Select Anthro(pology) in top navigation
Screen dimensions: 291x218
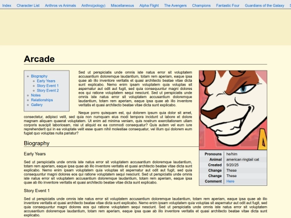pyautogui.click(x=93, y=5)
